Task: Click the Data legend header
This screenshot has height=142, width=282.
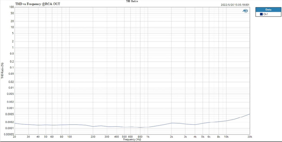Action: coord(268,9)
